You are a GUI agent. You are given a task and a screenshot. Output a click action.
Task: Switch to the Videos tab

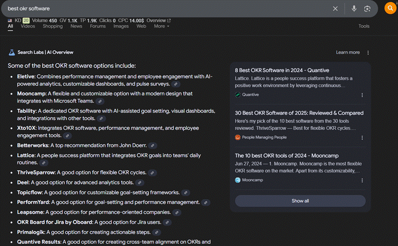tap(28, 26)
